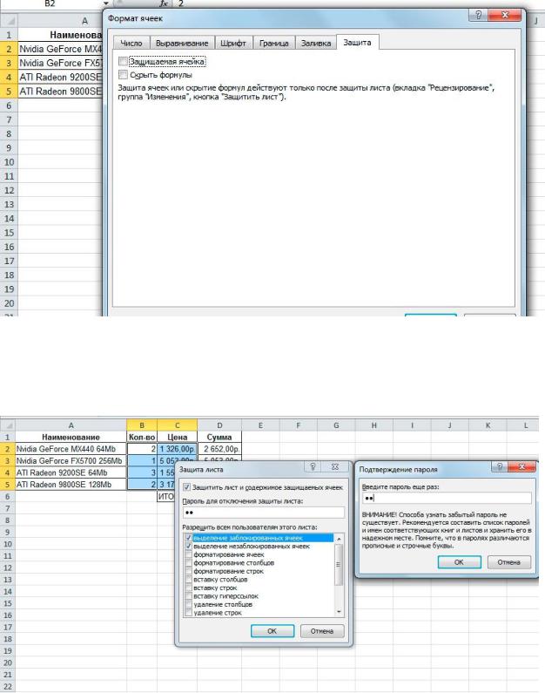Select cell ATI Radeon 9200SE 64Mb

pos(71,473)
